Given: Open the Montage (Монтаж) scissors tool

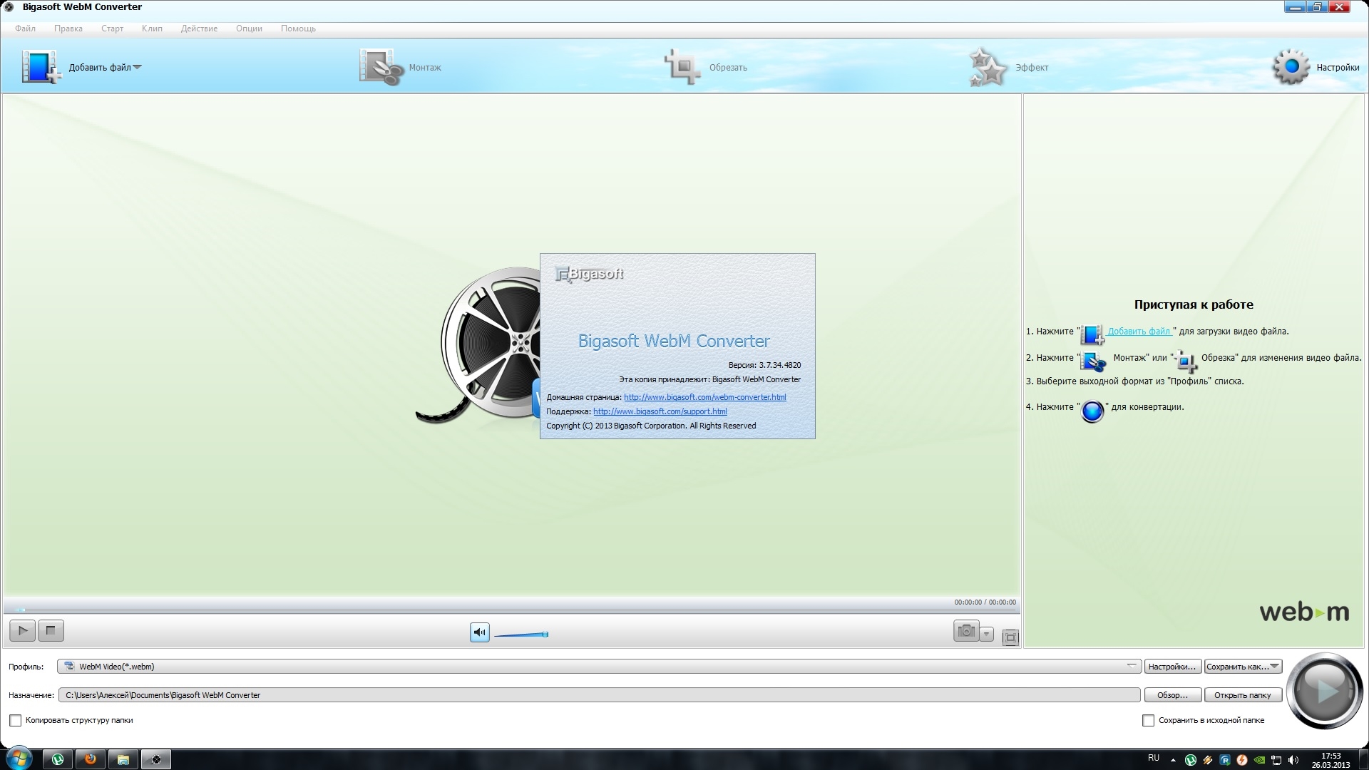Looking at the screenshot, I should [381, 67].
